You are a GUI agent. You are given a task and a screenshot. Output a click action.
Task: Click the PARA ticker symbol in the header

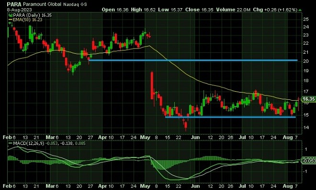(14, 4)
